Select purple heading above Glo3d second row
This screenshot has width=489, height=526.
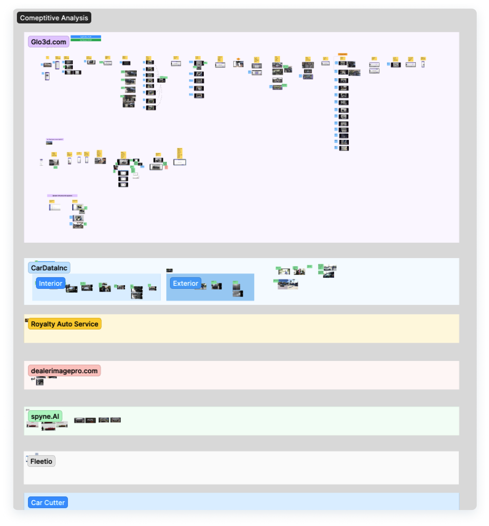[x=55, y=139]
